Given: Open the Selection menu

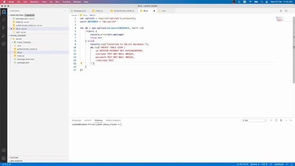Looking at the screenshot, I should pos(35,2).
